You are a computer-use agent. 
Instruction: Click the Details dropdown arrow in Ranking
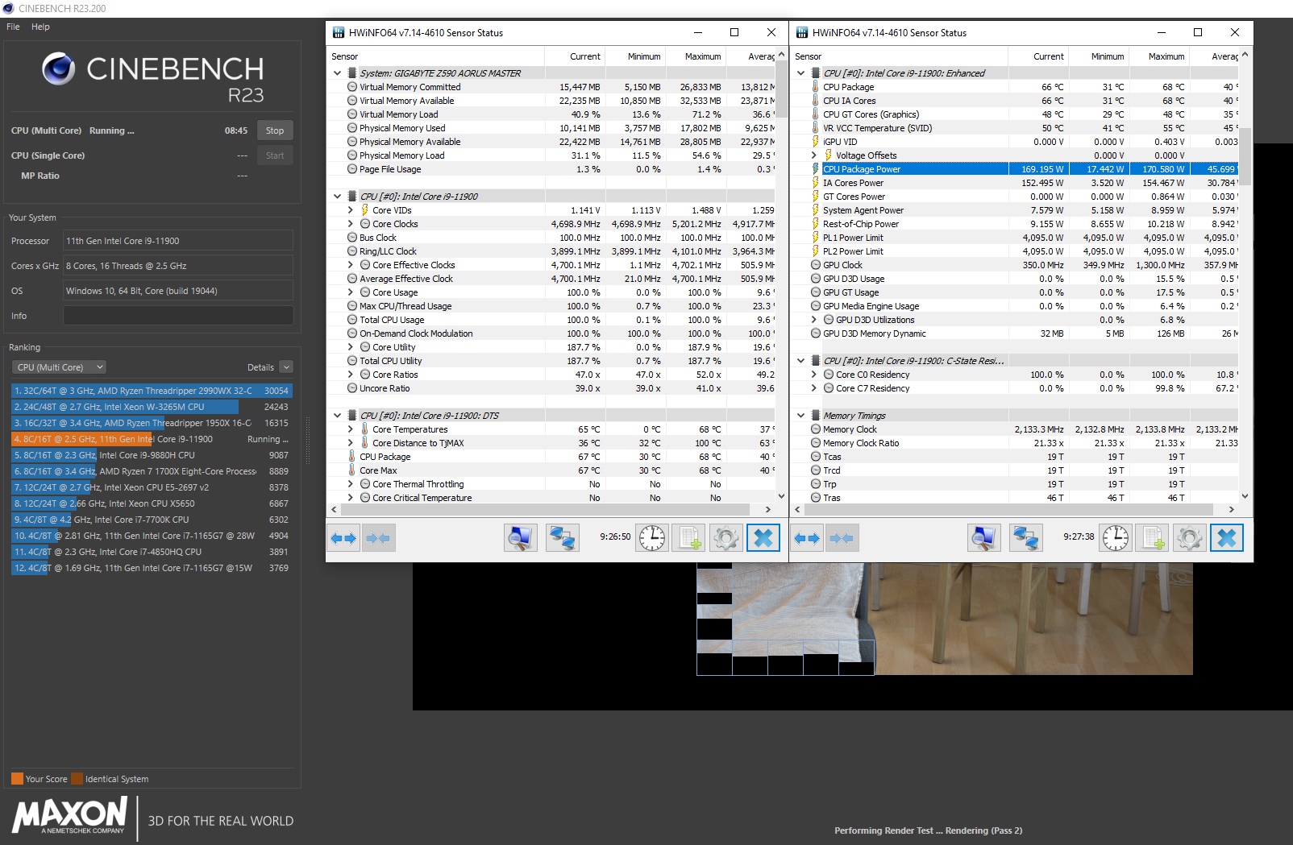click(286, 367)
